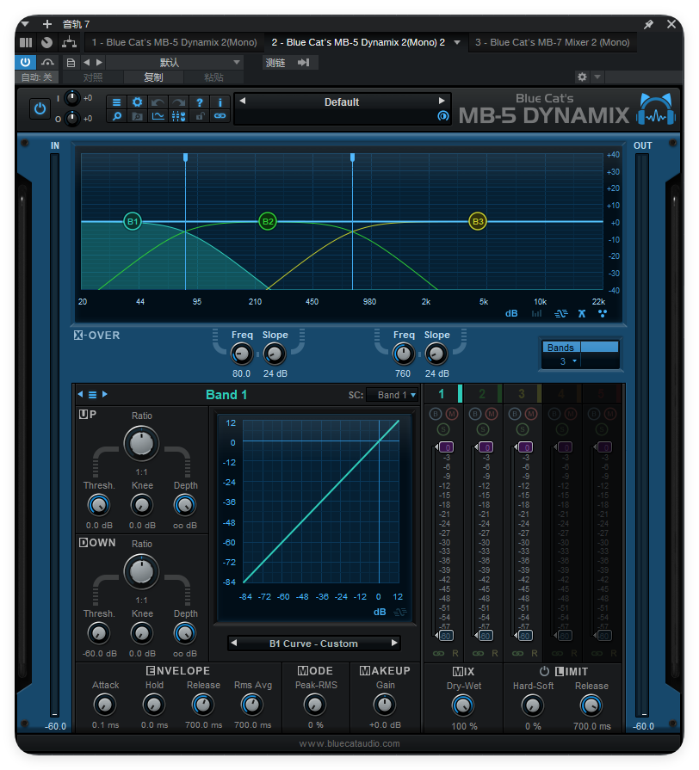This screenshot has width=699, height=770.
Task: Open host gear settings icon
Action: (x=582, y=77)
